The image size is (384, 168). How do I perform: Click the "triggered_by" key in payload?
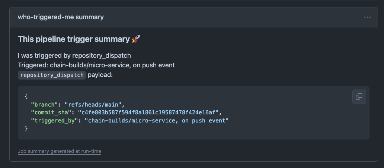[x=54, y=121]
